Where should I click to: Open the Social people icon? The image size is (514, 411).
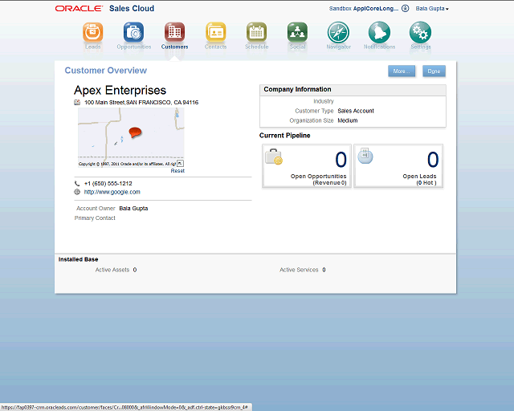click(x=298, y=32)
